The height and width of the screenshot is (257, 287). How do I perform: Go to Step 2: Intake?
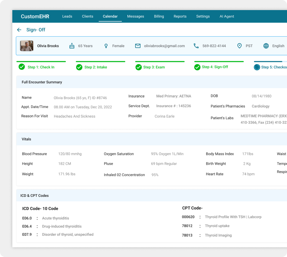pyautogui.click(x=96, y=67)
